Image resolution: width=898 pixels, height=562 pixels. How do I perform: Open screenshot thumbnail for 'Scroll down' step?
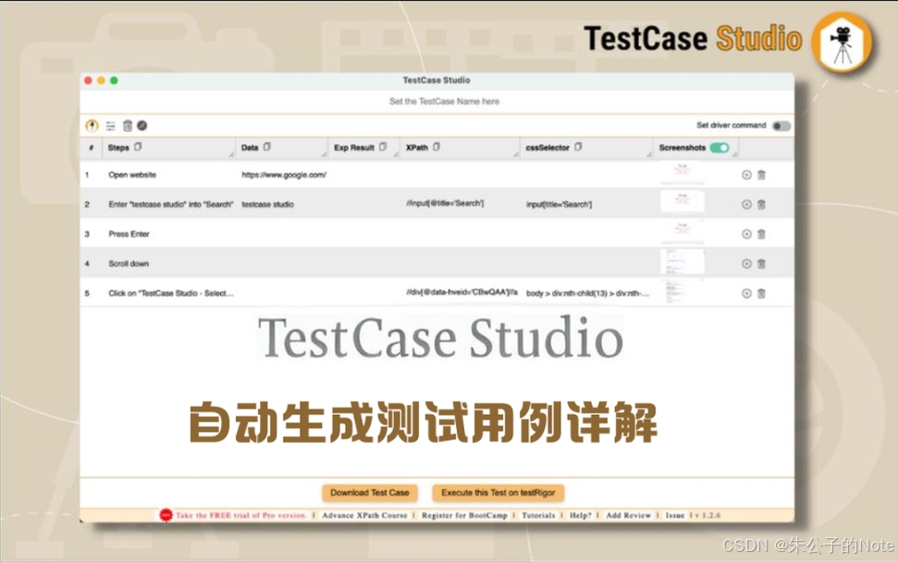[683, 261]
